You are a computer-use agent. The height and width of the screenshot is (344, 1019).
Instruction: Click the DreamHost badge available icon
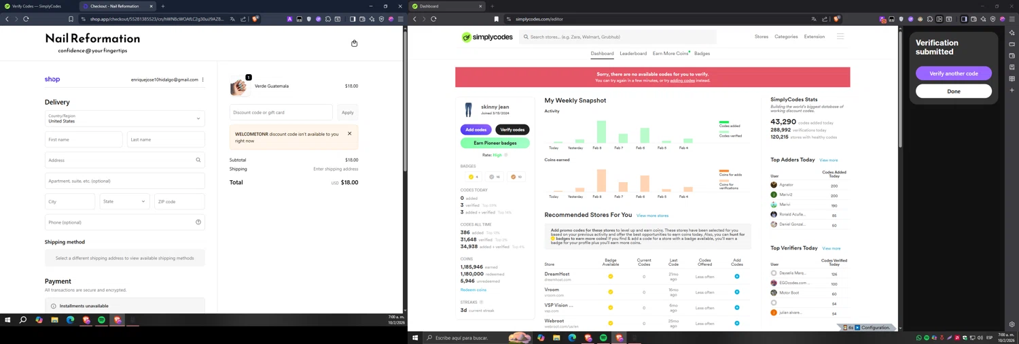click(x=611, y=277)
